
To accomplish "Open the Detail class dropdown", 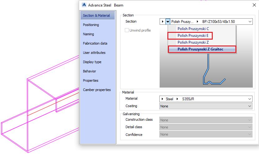I will [x=206, y=127].
